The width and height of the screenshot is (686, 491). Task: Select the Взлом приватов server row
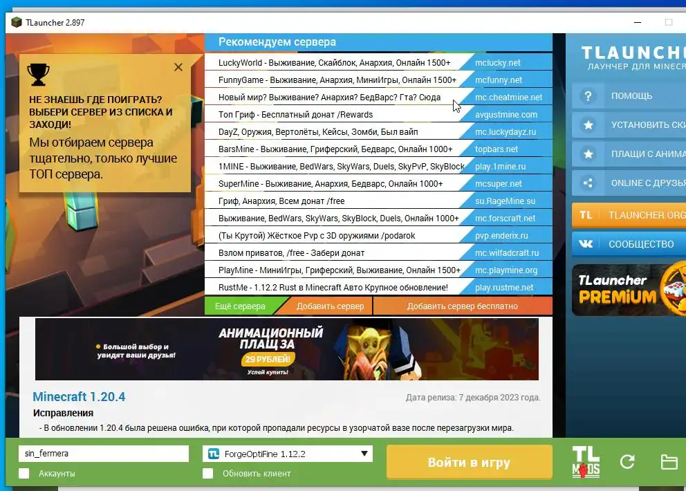click(378, 253)
